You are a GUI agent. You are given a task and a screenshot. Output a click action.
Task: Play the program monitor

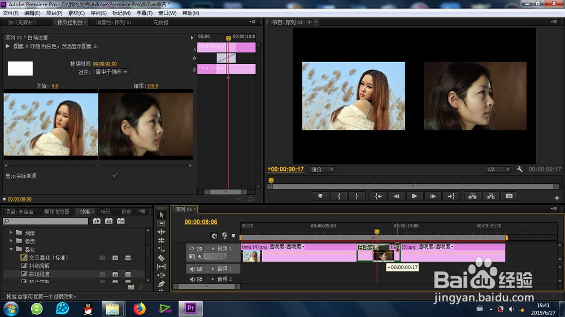click(x=414, y=196)
